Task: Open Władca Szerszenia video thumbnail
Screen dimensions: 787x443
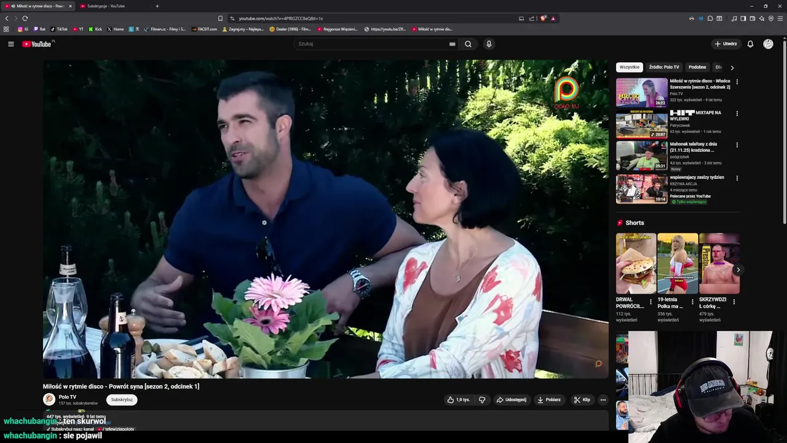Action: pyautogui.click(x=641, y=92)
